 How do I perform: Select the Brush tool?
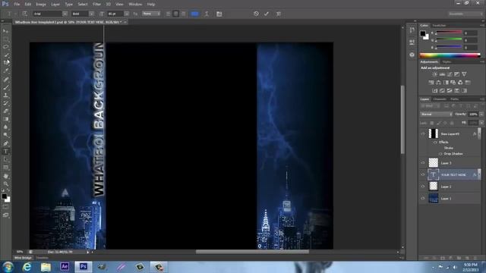(5, 87)
